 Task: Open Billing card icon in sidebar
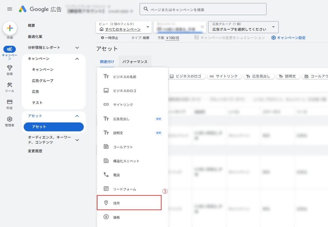10,102
